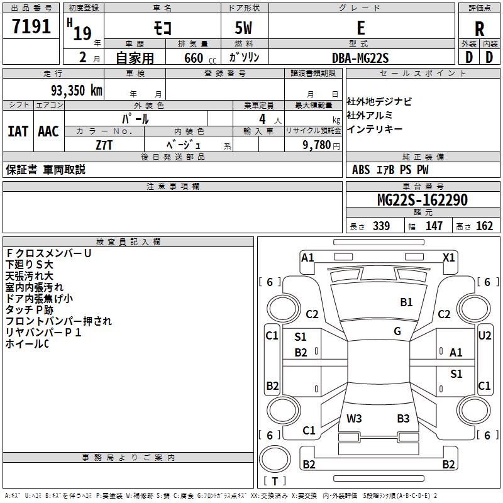Click the 検査員記入欄 section header

(x=128, y=242)
